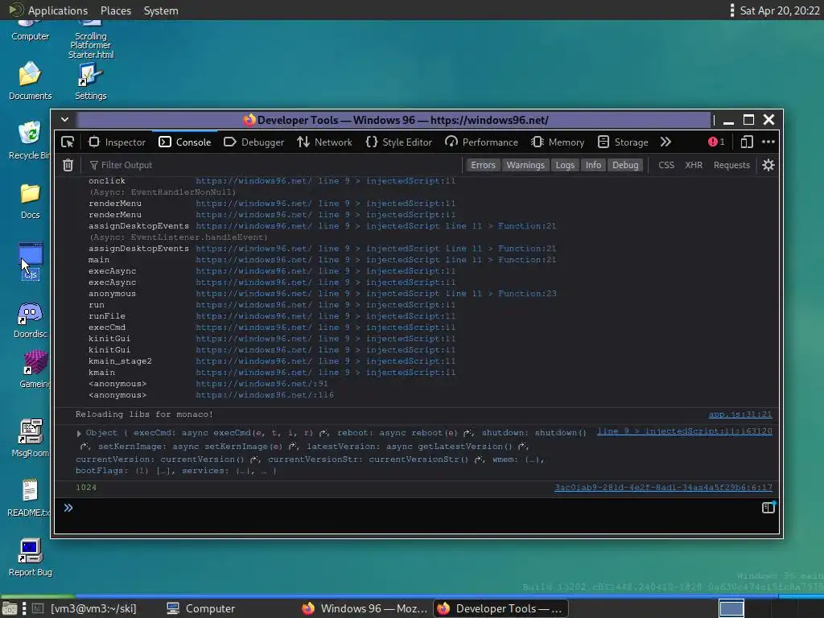The width and height of the screenshot is (824, 618).
Task: Expand the logged Object entry
Action: click(x=79, y=434)
